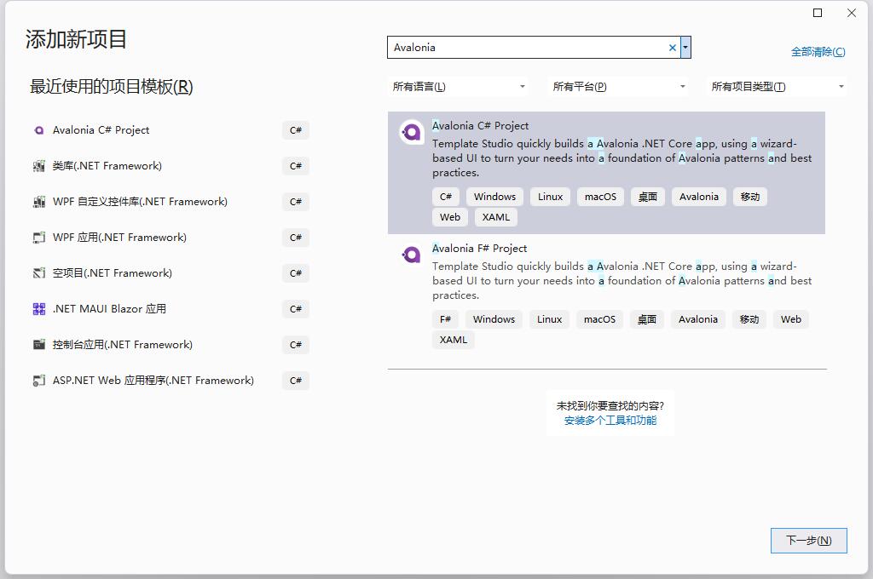Click the 下一步 button
The image size is (873, 579).
pos(808,541)
